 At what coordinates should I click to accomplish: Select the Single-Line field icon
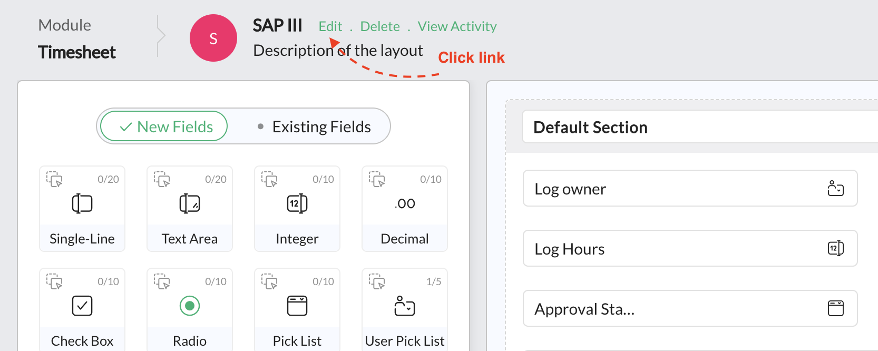pos(82,203)
